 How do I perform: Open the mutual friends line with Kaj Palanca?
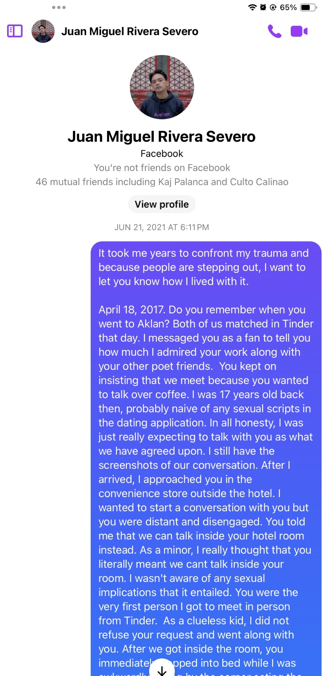(162, 182)
